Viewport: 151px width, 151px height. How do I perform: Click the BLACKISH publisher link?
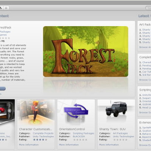coord(79,137)
